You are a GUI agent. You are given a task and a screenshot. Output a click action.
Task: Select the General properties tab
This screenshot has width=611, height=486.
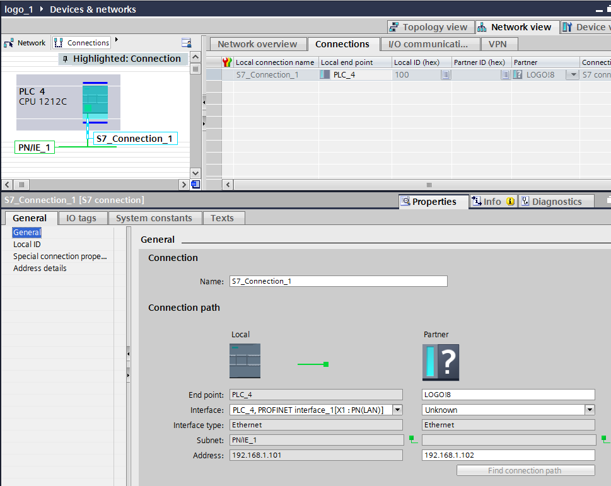(x=30, y=218)
